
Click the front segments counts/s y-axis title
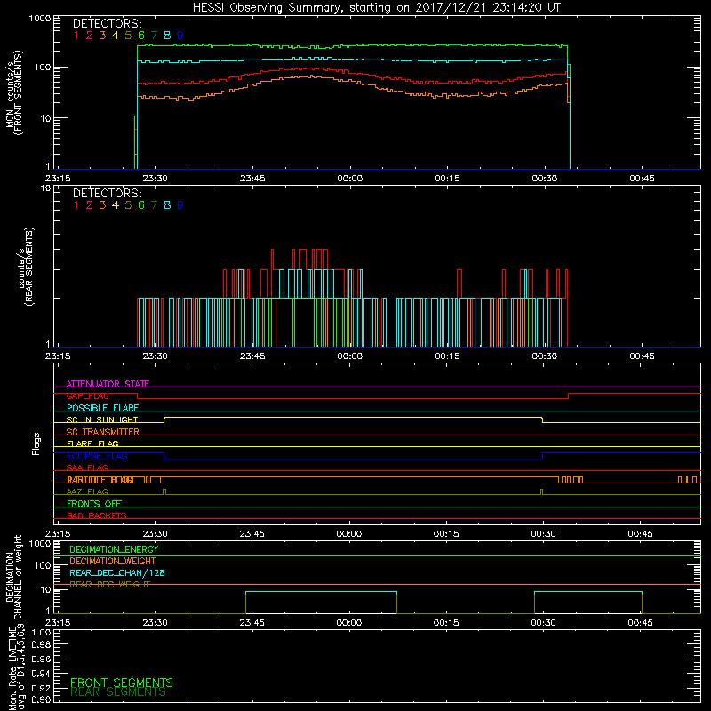(x=14, y=92)
